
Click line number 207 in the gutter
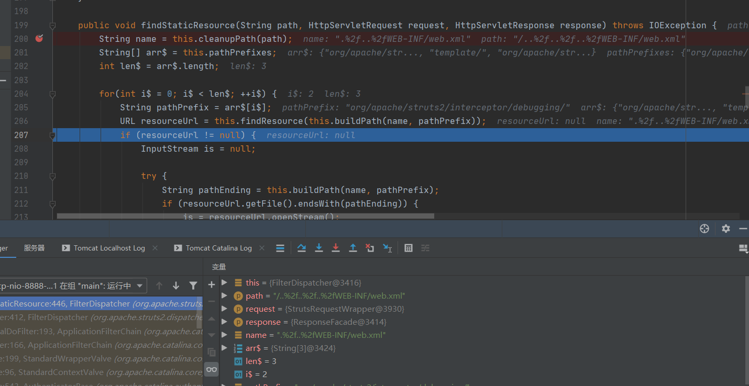coord(21,135)
